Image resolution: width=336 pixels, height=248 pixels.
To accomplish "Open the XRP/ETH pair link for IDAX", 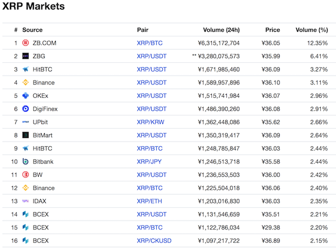I will [150, 201].
